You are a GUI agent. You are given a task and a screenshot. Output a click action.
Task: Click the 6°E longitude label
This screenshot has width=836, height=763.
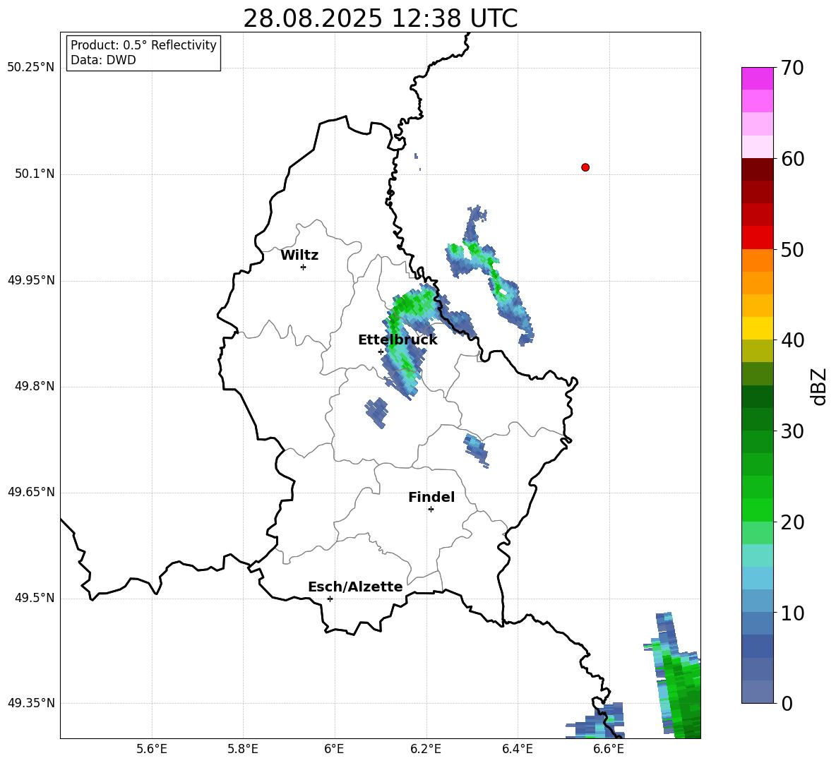coord(334,749)
